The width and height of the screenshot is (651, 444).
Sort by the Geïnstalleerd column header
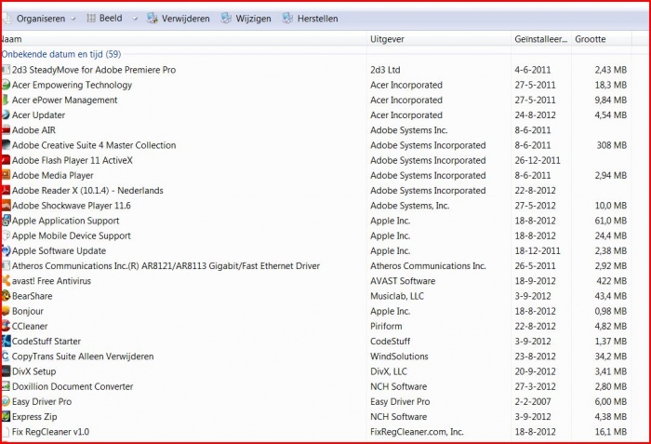pyautogui.click(x=541, y=39)
